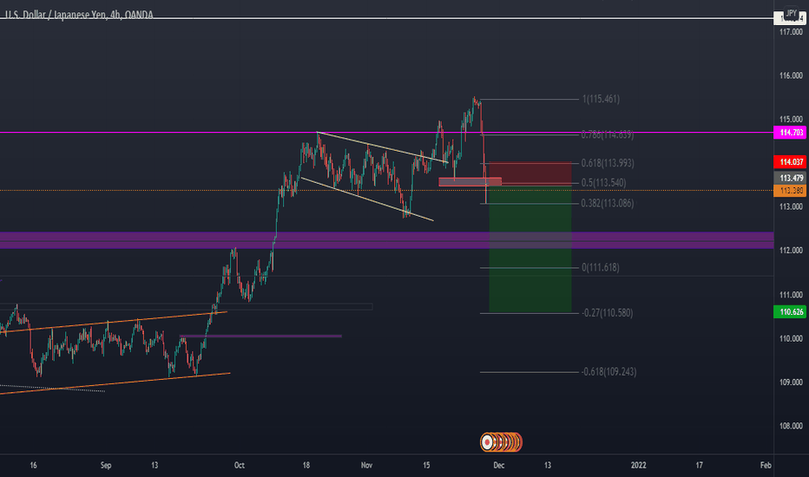The image size is (809, 477).
Task: Click the Fibonacci -0.27(110.580) level label
Action: (607, 312)
